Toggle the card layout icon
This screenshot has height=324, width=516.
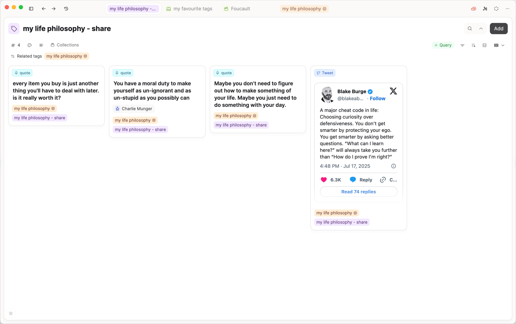(484, 45)
